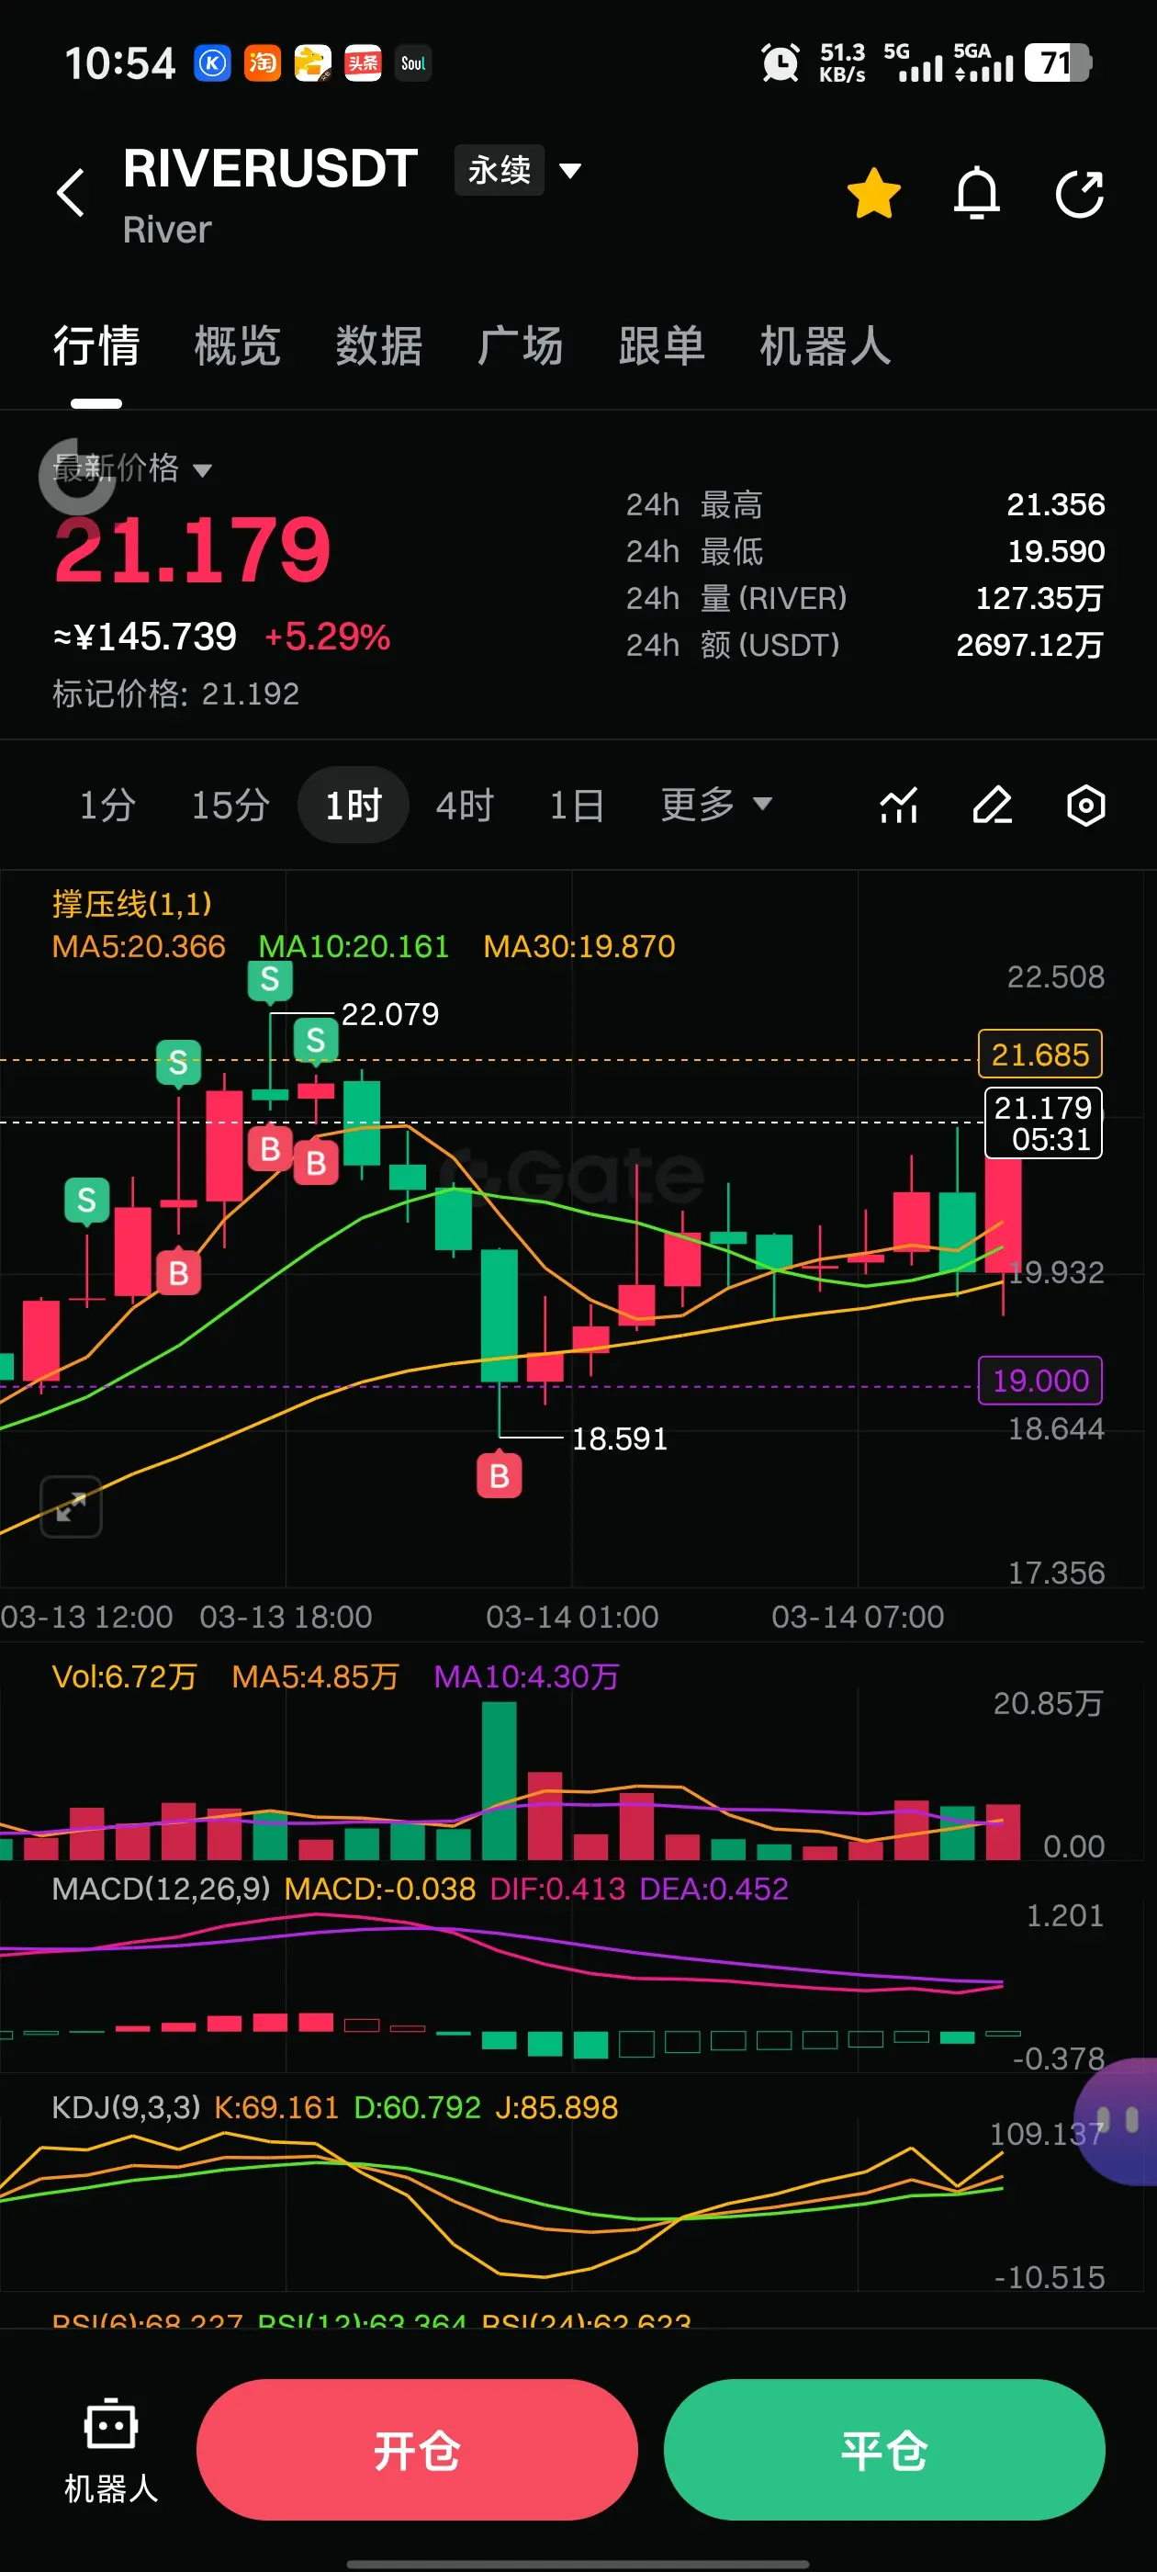Screen dimensions: 1157x2572
Task: Tap the bottom home gesture bar
Action: pos(578,2563)
